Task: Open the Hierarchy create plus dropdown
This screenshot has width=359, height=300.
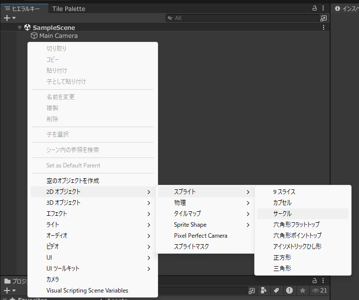Action: click(10, 18)
